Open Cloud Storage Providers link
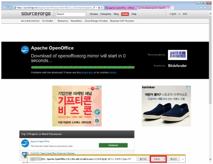 click(96, 21)
